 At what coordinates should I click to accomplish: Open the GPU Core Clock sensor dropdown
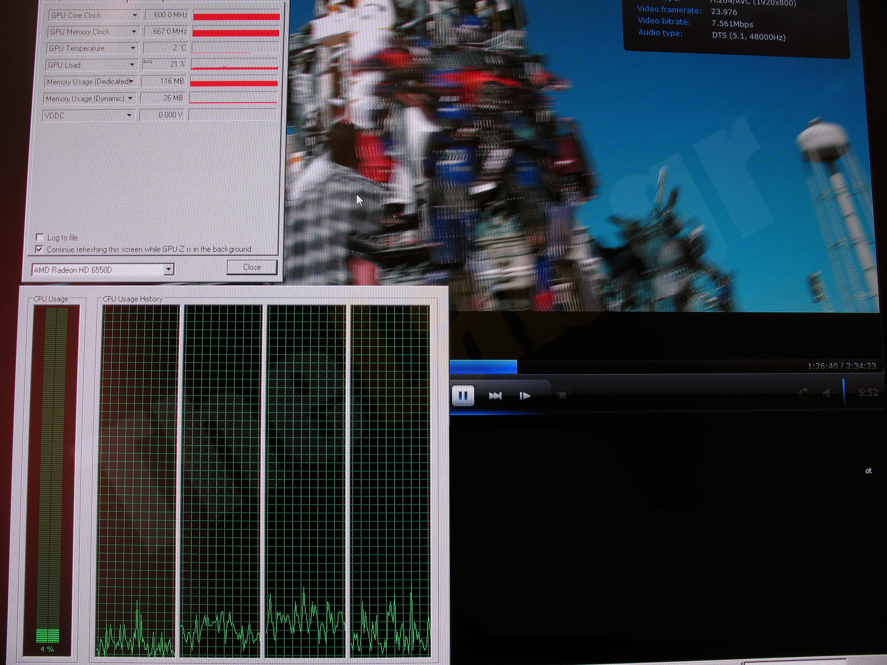pyautogui.click(x=135, y=15)
